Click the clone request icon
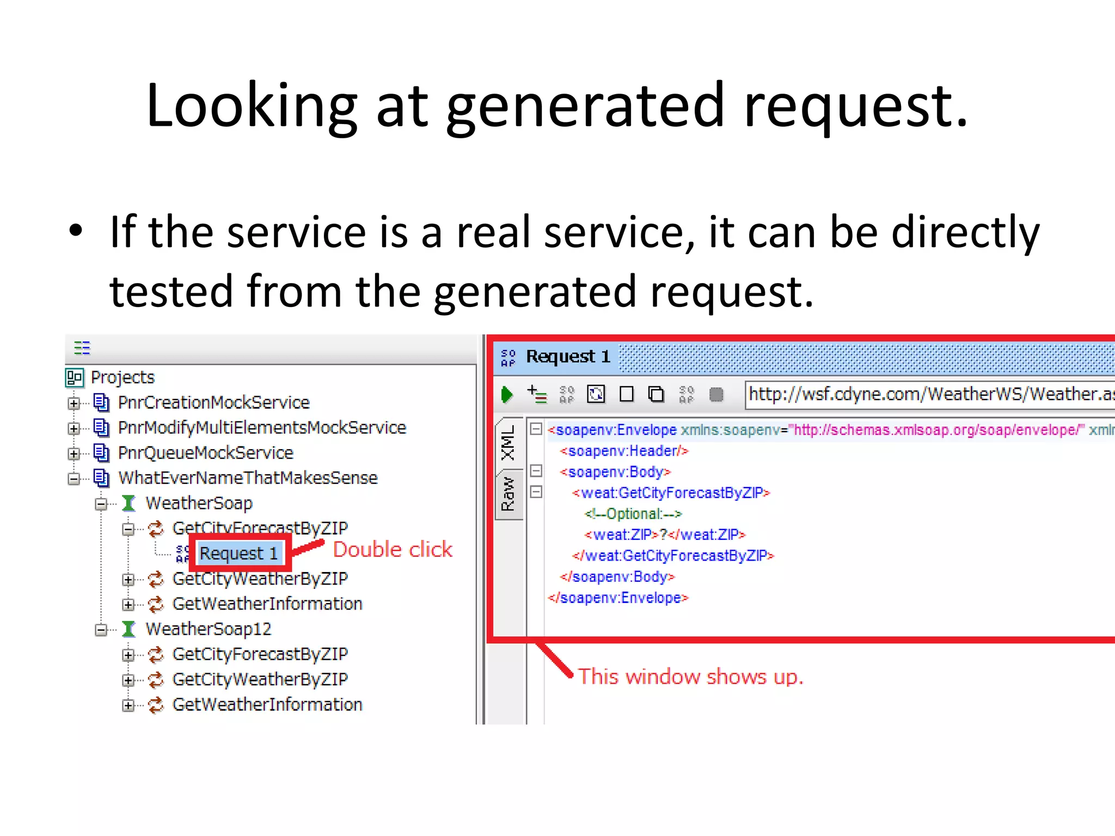This screenshot has height=836, width=1115. [656, 394]
